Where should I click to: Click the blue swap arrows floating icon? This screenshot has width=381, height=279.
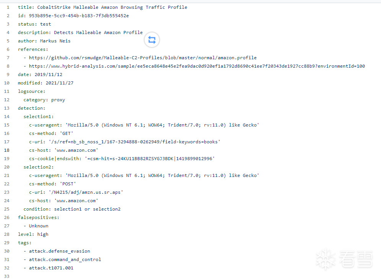click(152, 40)
